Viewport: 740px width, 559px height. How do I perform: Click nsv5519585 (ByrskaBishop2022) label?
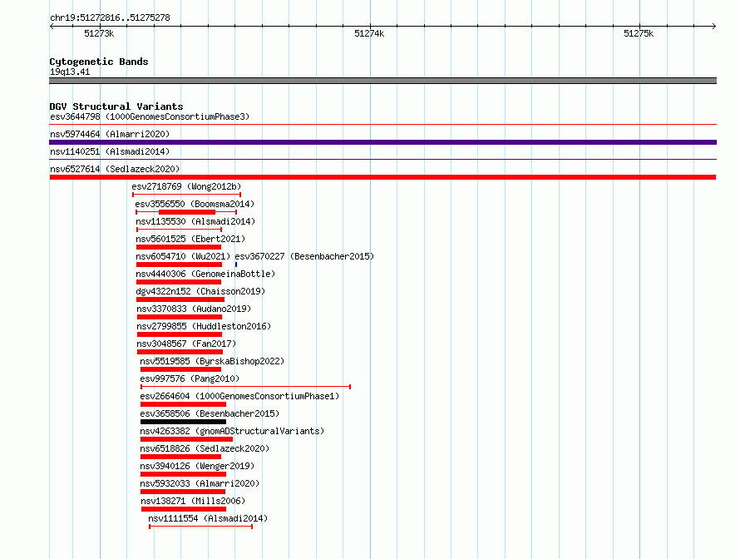pyautogui.click(x=212, y=361)
